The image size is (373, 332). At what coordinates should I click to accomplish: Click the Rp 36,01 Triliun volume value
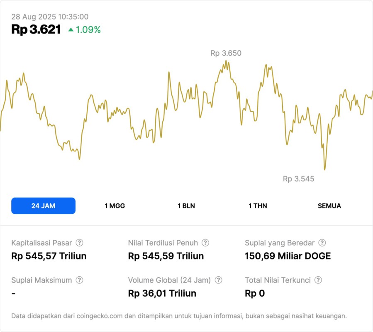pyautogui.click(x=162, y=293)
